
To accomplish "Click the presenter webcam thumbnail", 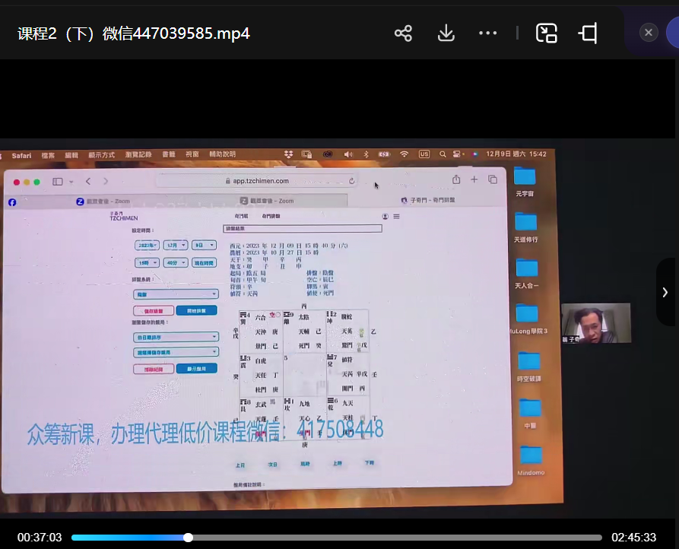I will click(595, 323).
